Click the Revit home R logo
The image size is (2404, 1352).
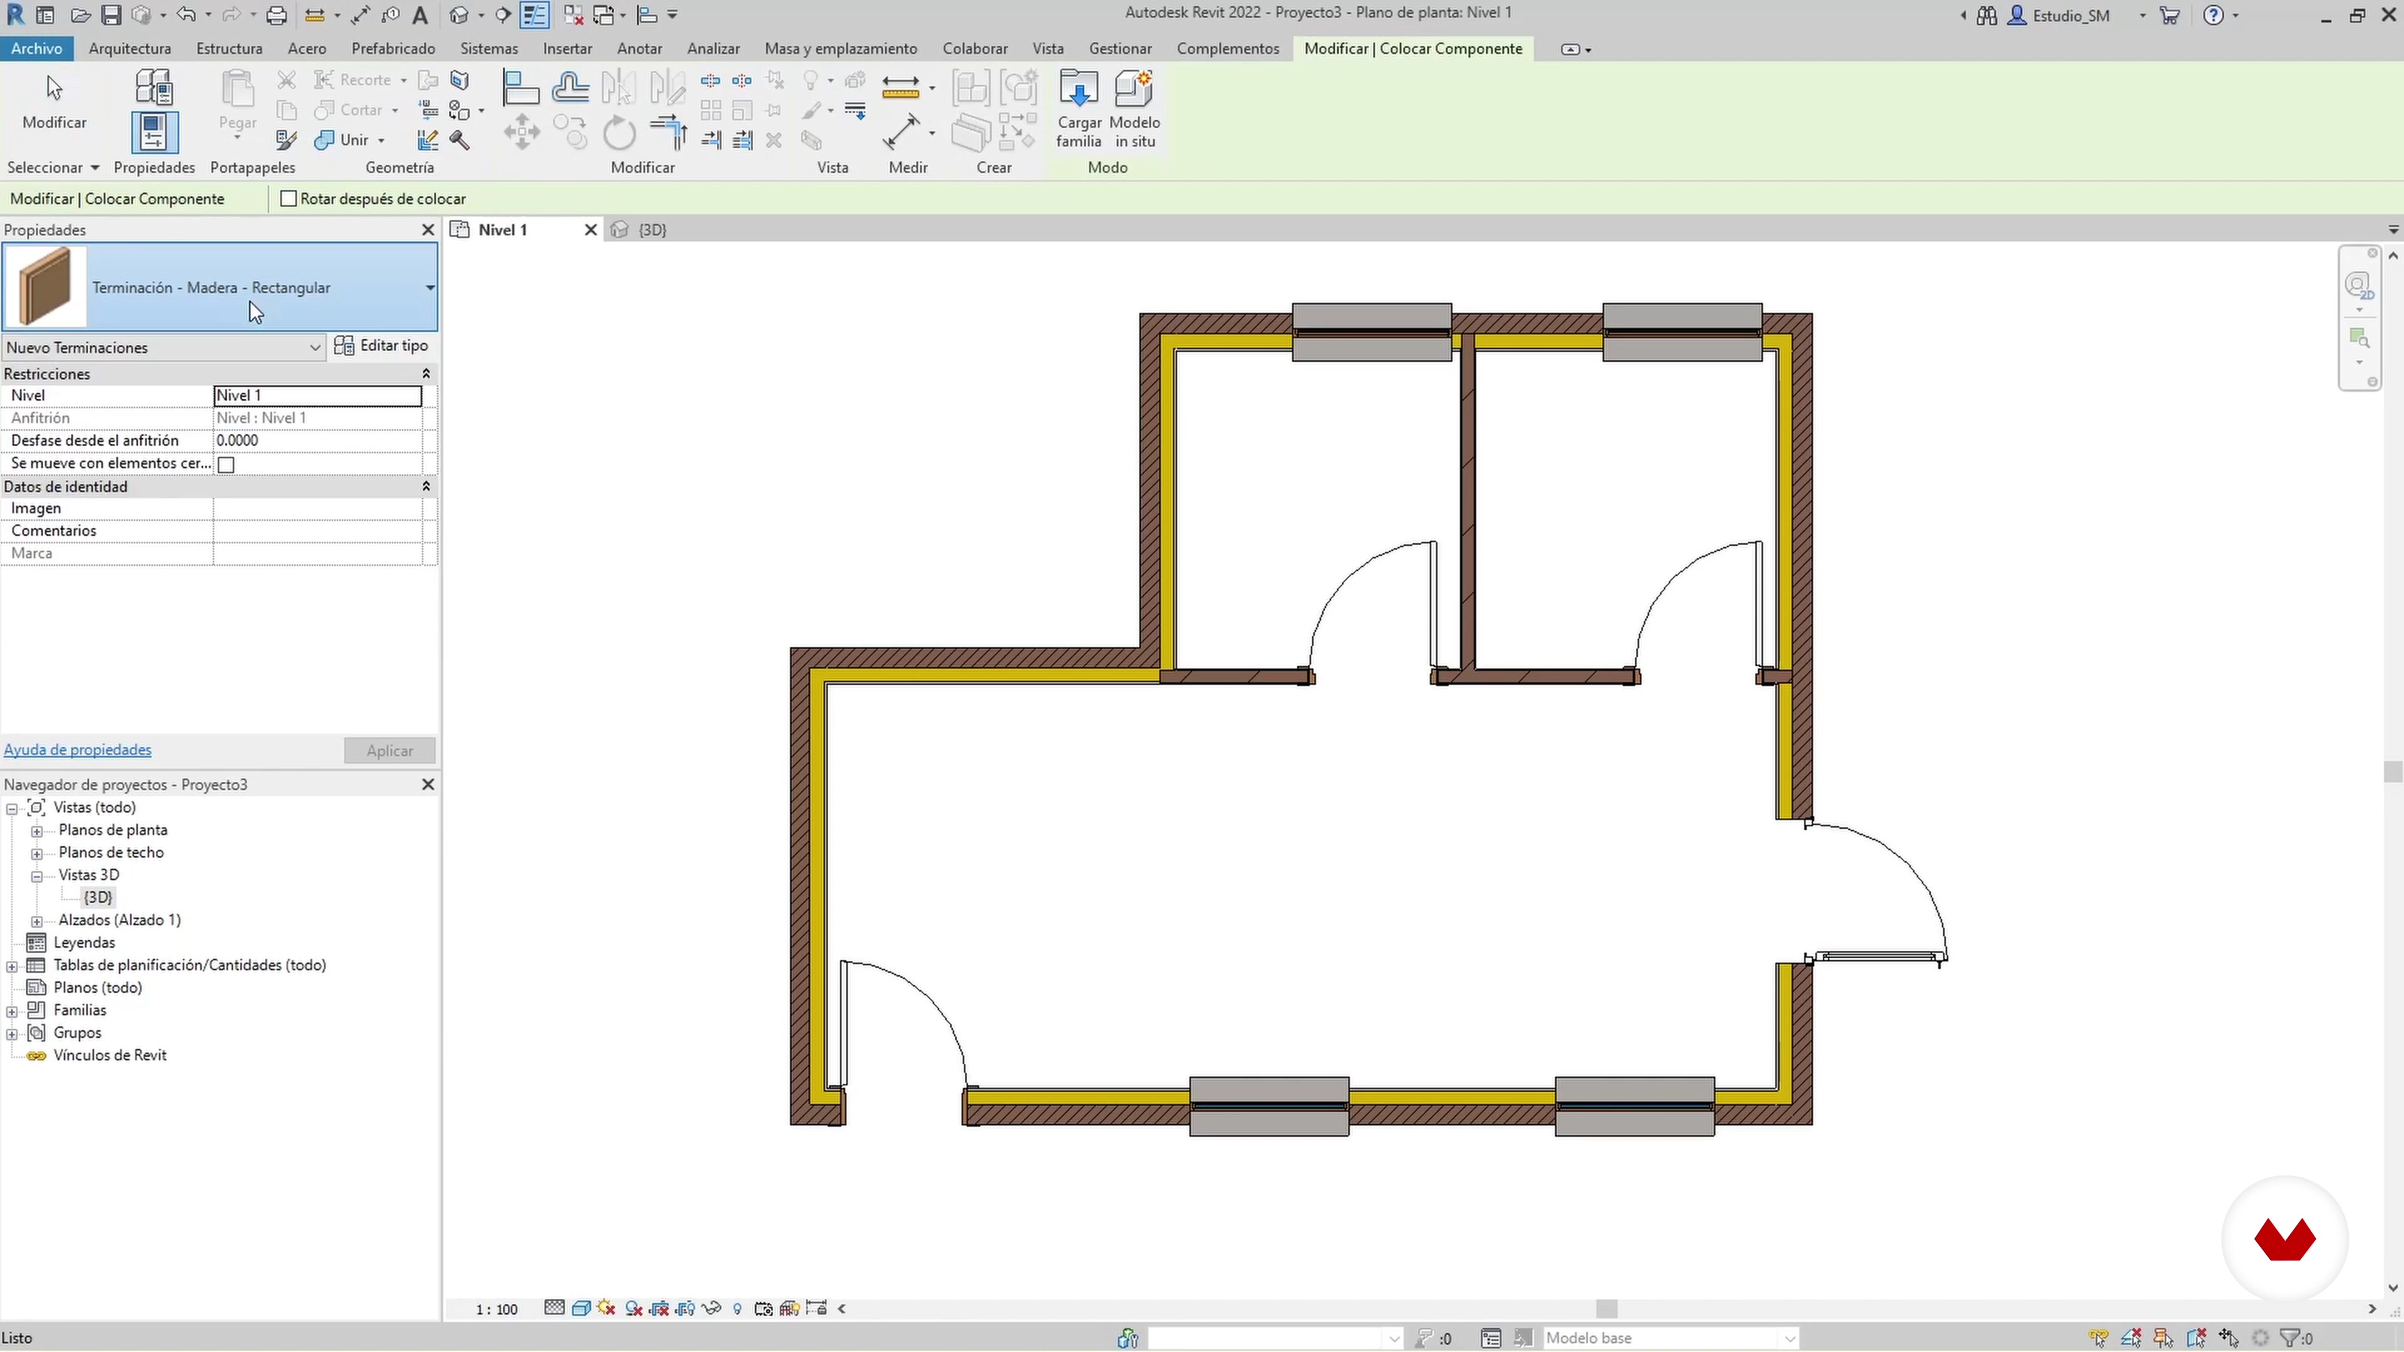tap(15, 14)
